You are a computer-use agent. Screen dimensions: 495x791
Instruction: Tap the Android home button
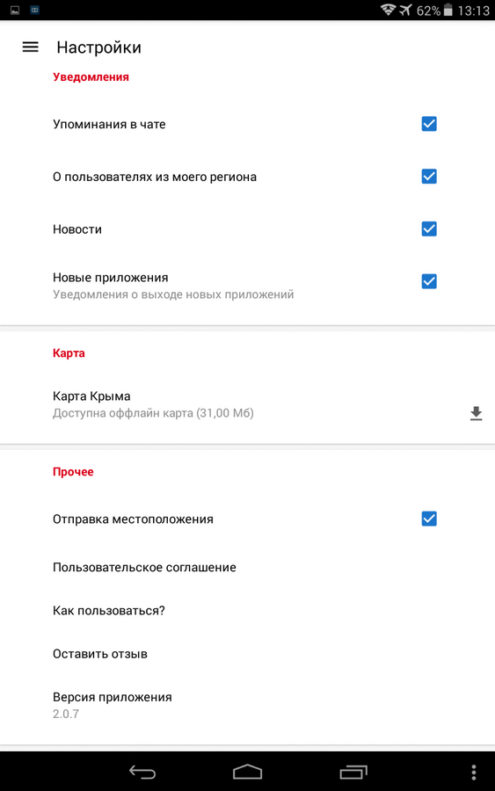coord(247,772)
